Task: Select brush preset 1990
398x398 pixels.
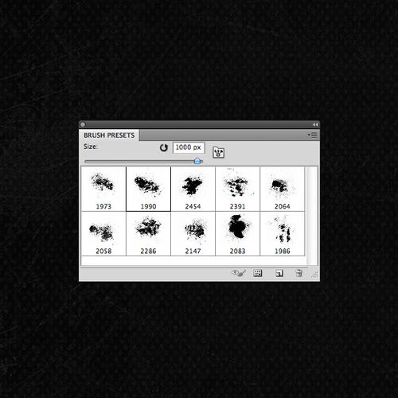Action: pos(148,189)
